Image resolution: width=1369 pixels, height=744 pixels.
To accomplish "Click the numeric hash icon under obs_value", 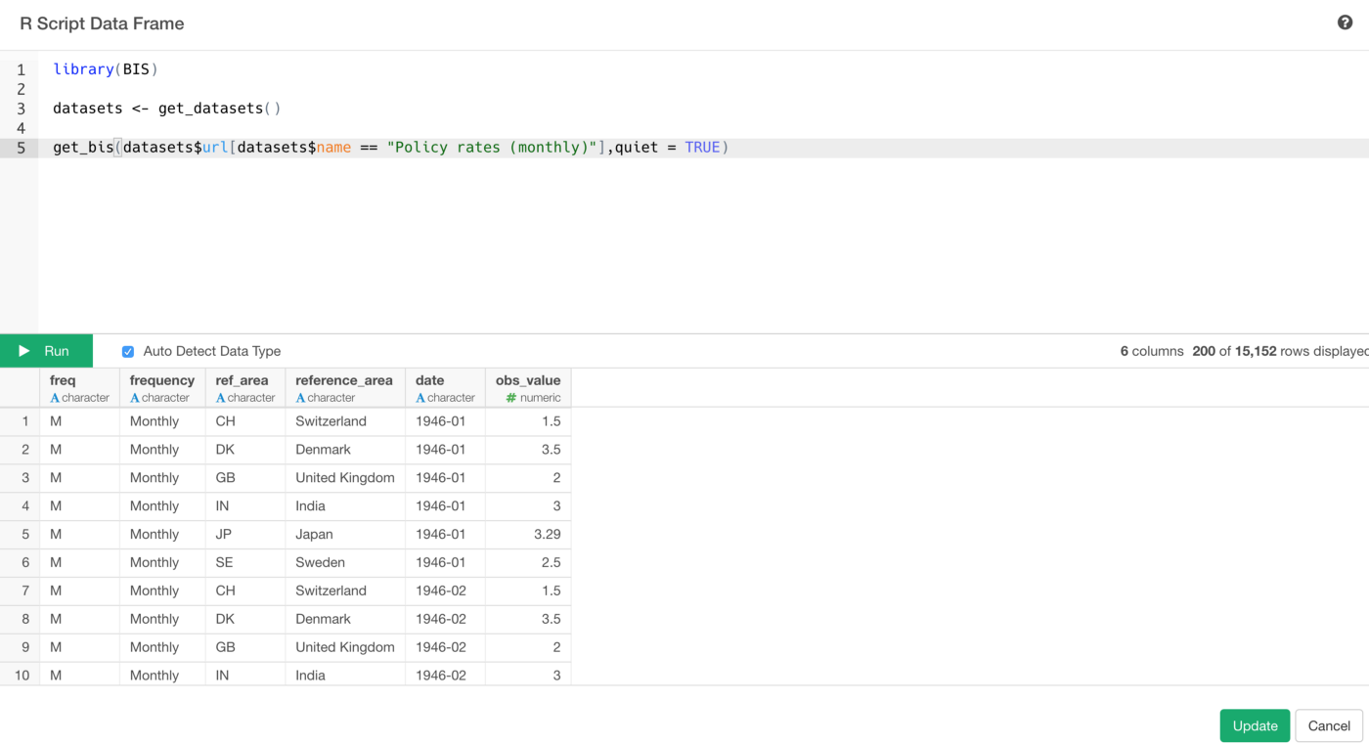I will point(510,398).
